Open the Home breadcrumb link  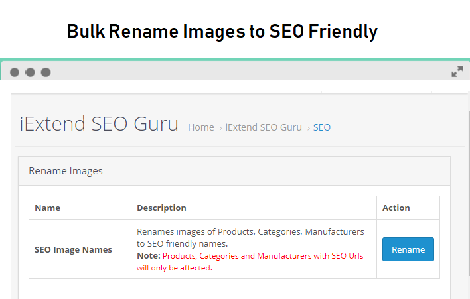pyautogui.click(x=201, y=127)
